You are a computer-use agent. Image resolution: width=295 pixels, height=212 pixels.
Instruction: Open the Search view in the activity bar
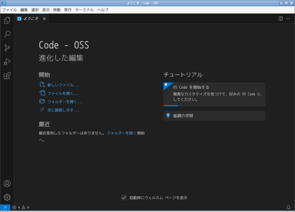(x=7, y=34)
